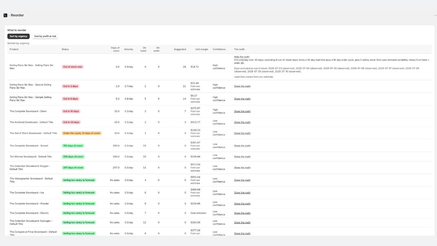Click the 200 days of cover badge
Viewport: 437px width, 246px height.
point(73,157)
